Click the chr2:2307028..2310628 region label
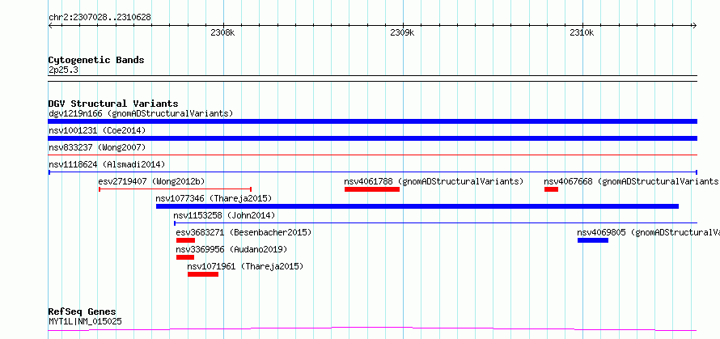 [x=100, y=18]
